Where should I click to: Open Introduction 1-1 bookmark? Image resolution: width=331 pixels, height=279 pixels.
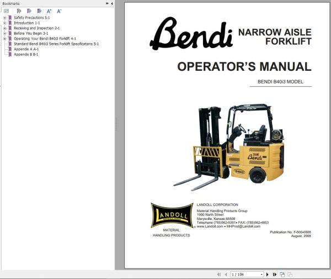[27, 23]
